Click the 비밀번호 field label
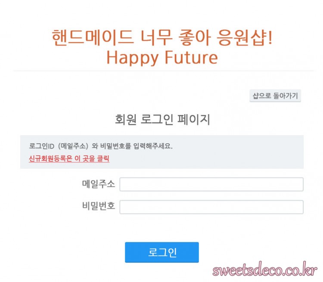 coord(99,206)
